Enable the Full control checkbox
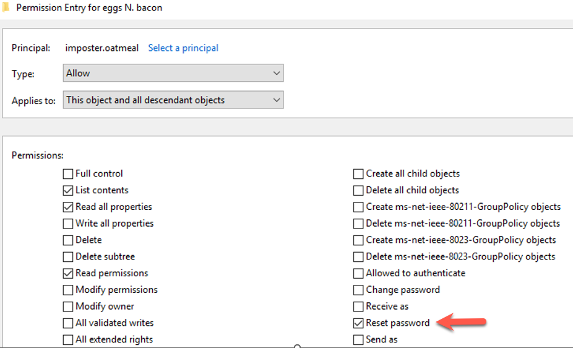This screenshot has height=348, width=573. (x=68, y=174)
